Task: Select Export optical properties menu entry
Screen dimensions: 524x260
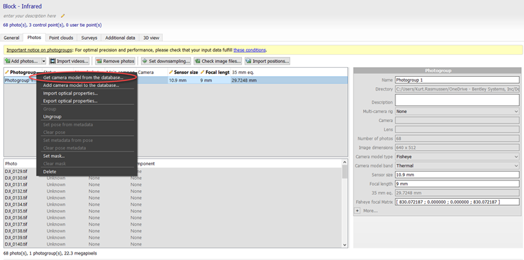Action: [x=71, y=101]
